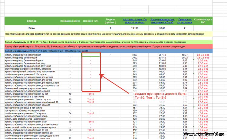Image resolution: width=227 pixels, height=139 pixels.
Task: Select cell 'купить генератор бензиновый на дачу цена'
Action: point(32,66)
